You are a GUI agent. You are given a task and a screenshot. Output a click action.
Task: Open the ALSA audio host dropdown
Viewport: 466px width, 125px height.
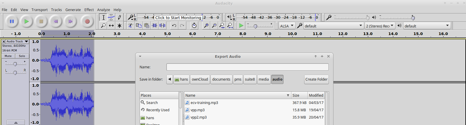tap(287, 26)
